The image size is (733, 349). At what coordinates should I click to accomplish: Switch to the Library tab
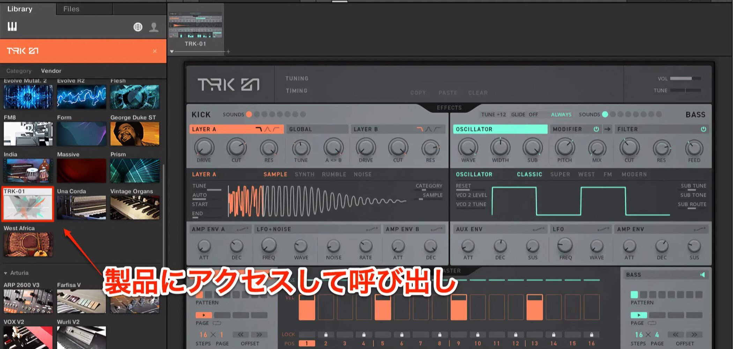[x=20, y=9]
